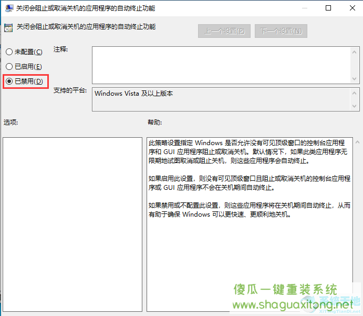Image resolution: width=363 pixels, height=316 pixels.
Task: Maximize the policy settings window
Action: click(328, 8)
